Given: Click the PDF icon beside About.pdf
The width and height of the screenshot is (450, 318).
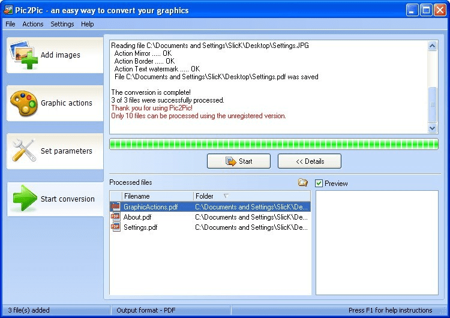Looking at the screenshot, I should coord(115,217).
